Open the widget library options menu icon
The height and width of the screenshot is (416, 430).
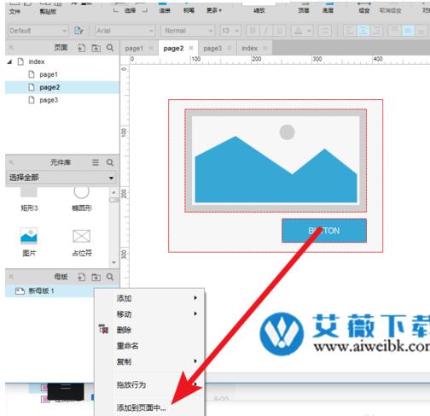click(x=96, y=162)
